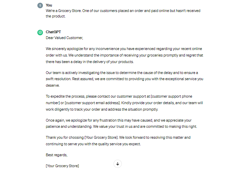The image size is (247, 173).
Task: Click the user's message about the Grocery Store
Action: [123, 13]
